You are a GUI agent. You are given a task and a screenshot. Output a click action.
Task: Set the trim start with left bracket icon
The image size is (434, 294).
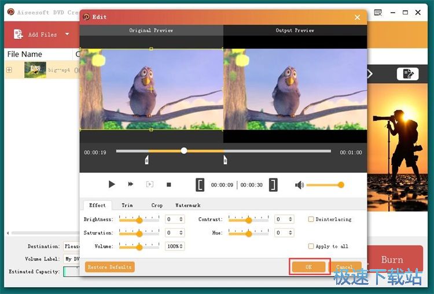click(200, 185)
